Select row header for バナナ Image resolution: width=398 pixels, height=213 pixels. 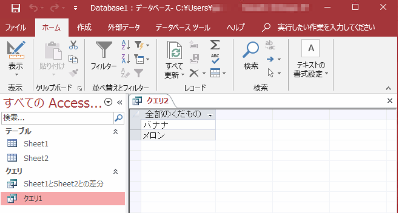click(x=136, y=125)
